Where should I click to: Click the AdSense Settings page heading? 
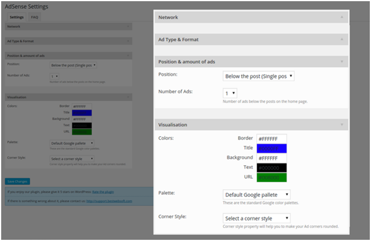(27, 7)
